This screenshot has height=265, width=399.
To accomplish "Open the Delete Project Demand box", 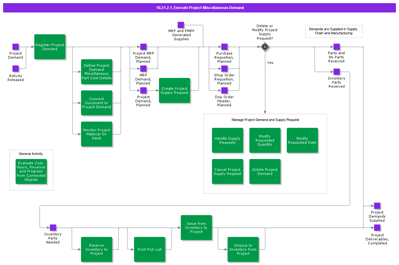I will click(x=265, y=171).
